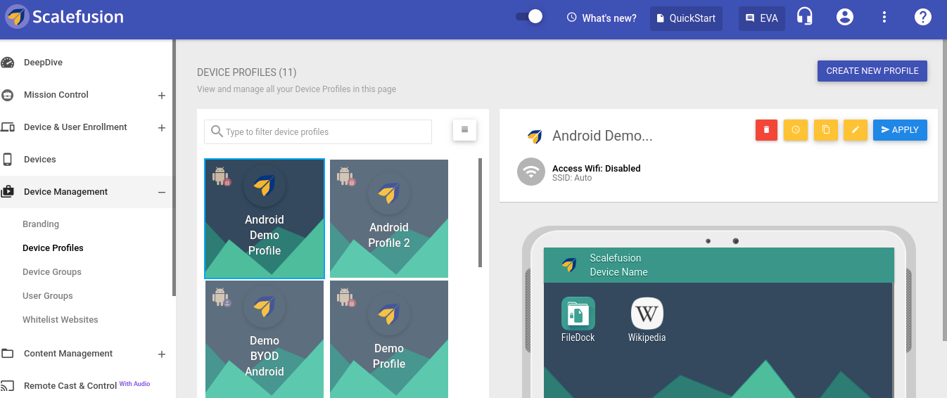Click the DeepDive gauge icon
This screenshot has width=947, height=398.
coord(8,63)
